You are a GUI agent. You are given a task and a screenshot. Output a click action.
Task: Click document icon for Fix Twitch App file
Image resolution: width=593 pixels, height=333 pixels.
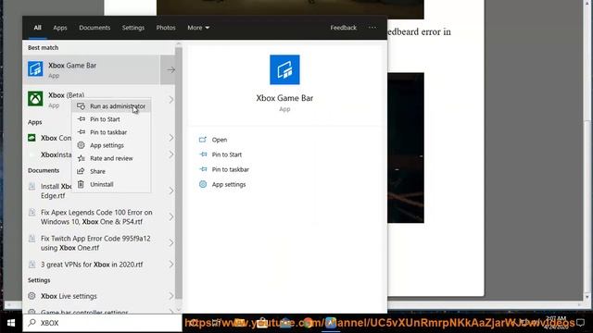tap(32, 239)
